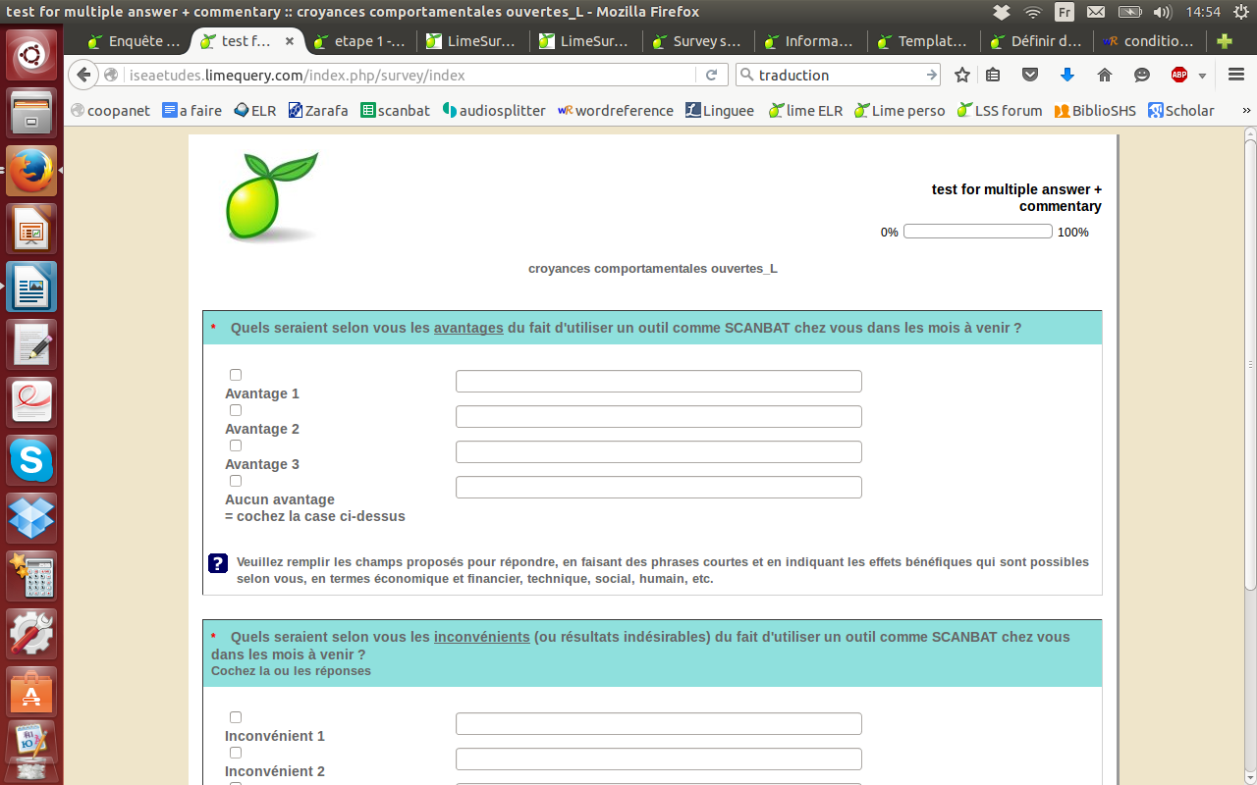Open the Adblock Plus dropdown arrow
Image resolution: width=1257 pixels, height=785 pixels.
coord(1202,76)
